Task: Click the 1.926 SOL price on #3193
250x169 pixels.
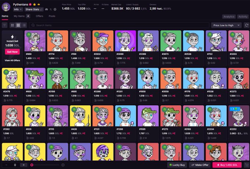Action: pos(189,133)
